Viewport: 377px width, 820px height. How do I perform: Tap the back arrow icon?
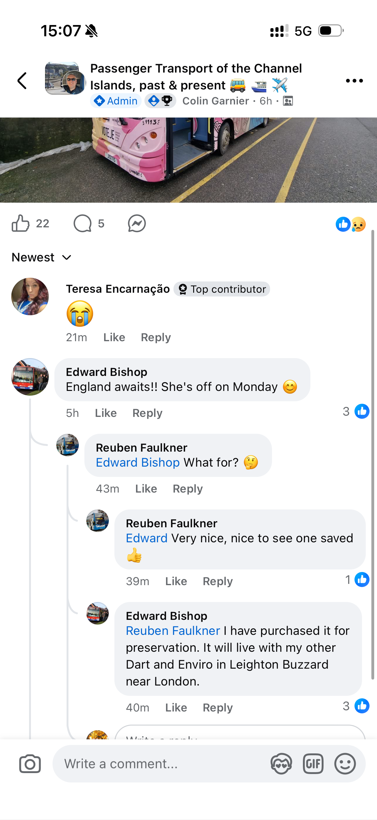22,81
